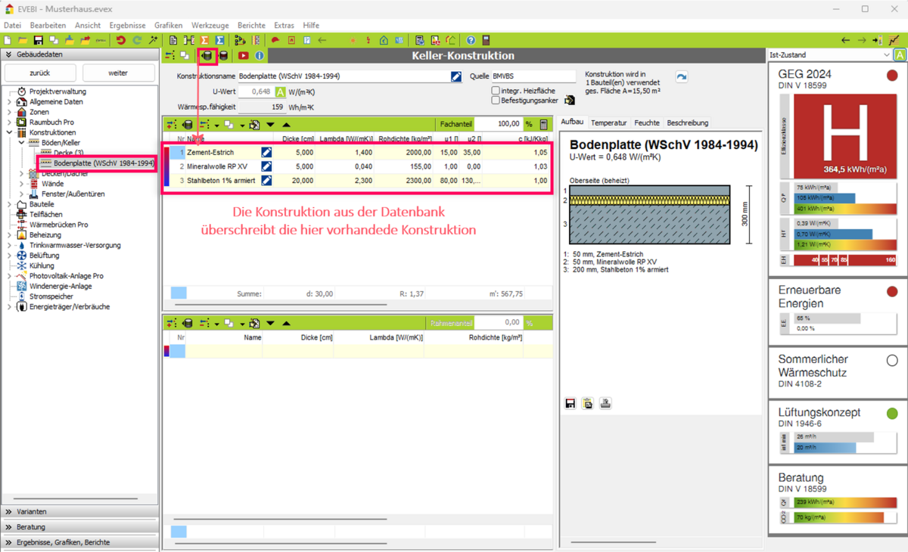Toggle the green A button beside U-Wert

click(280, 91)
